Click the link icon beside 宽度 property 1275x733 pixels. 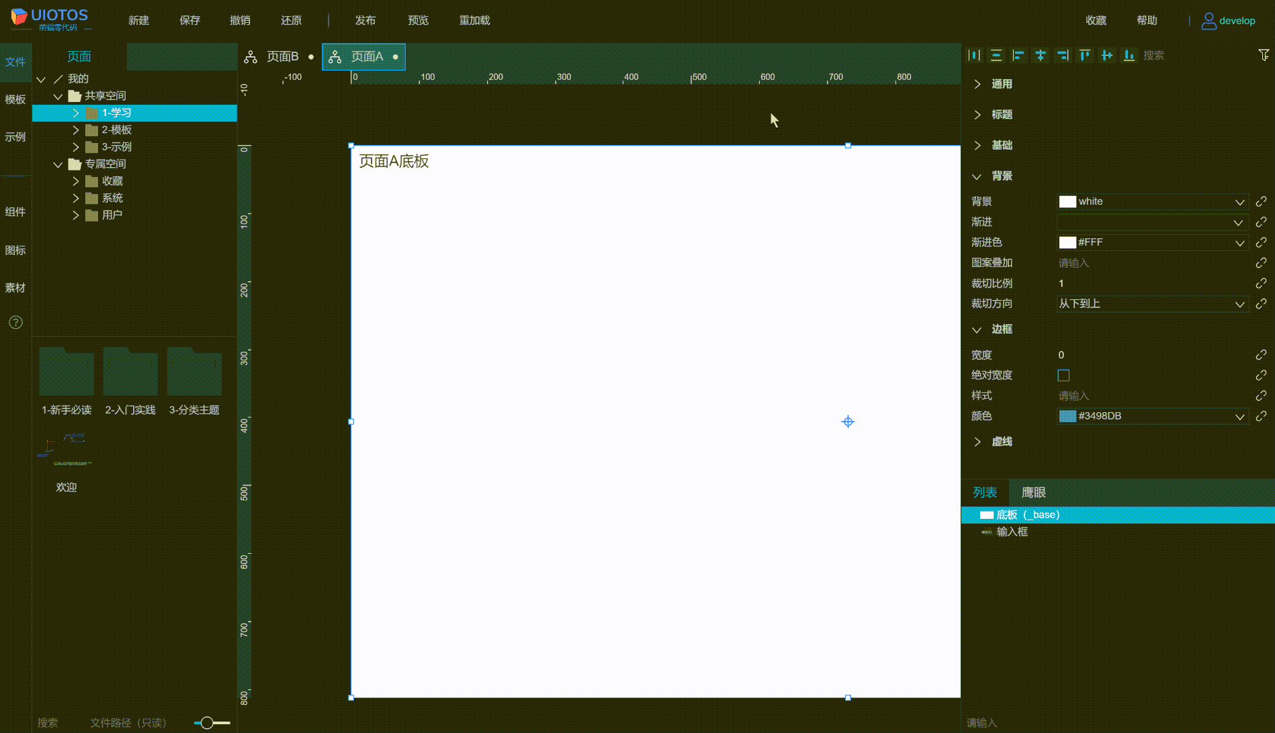click(1261, 354)
